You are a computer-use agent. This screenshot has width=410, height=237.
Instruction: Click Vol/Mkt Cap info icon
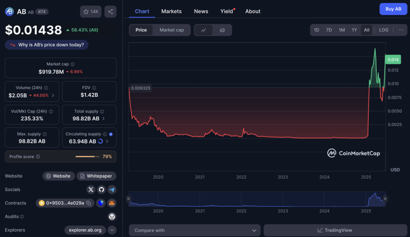51,112
